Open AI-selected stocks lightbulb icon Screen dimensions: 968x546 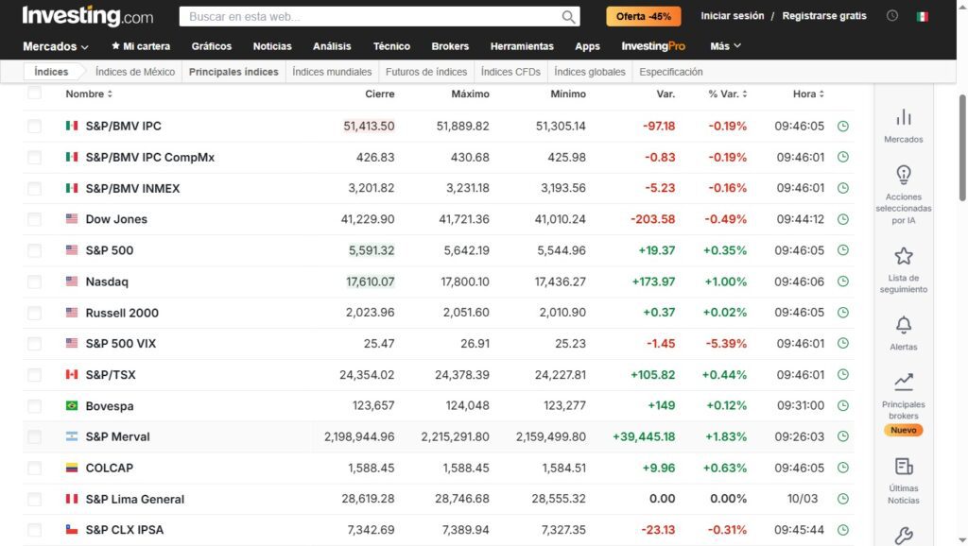[x=903, y=175]
